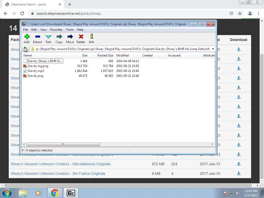Screen dimensions: 264x198
Task: Open the Favorites menu
Action: pos(56,30)
